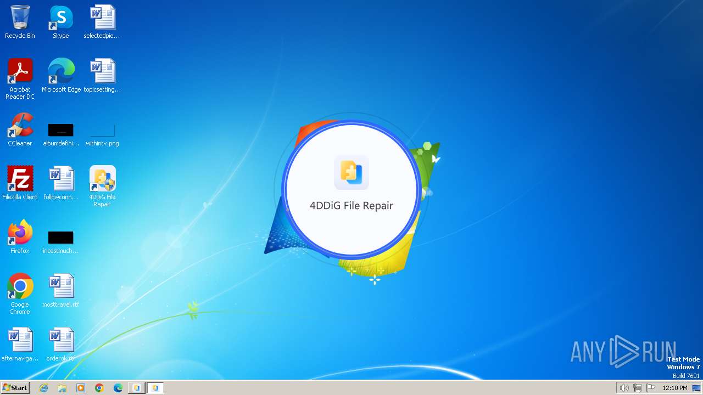The height and width of the screenshot is (395, 703).
Task: Click the Show desktop button
Action: [697, 388]
